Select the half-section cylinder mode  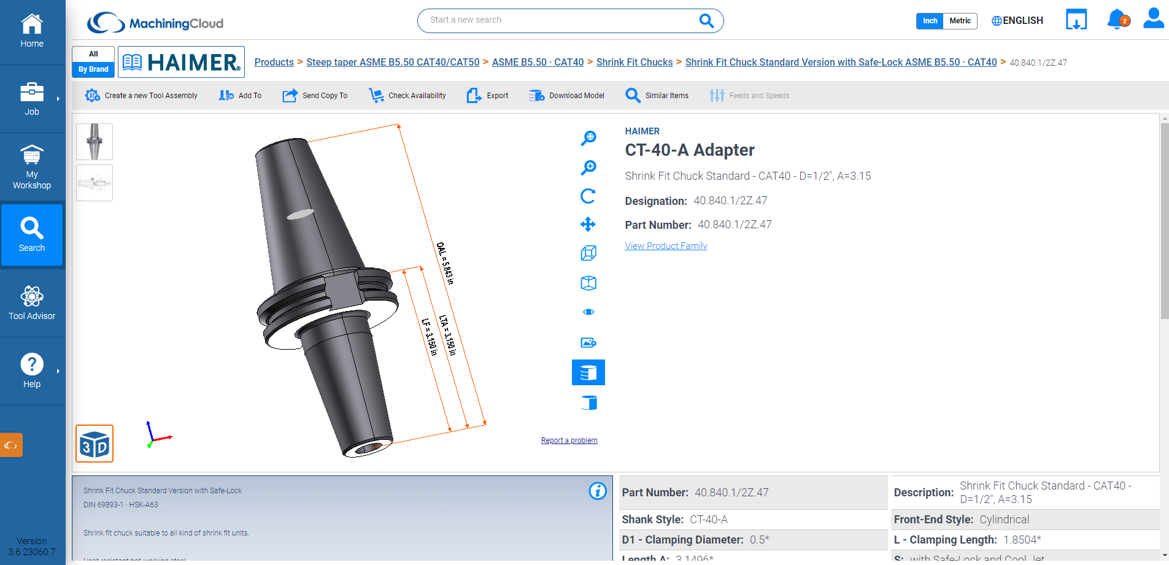click(588, 402)
